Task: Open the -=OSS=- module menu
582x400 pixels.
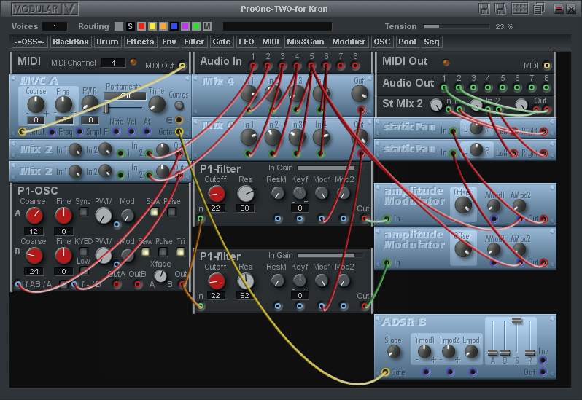Action: pos(29,42)
